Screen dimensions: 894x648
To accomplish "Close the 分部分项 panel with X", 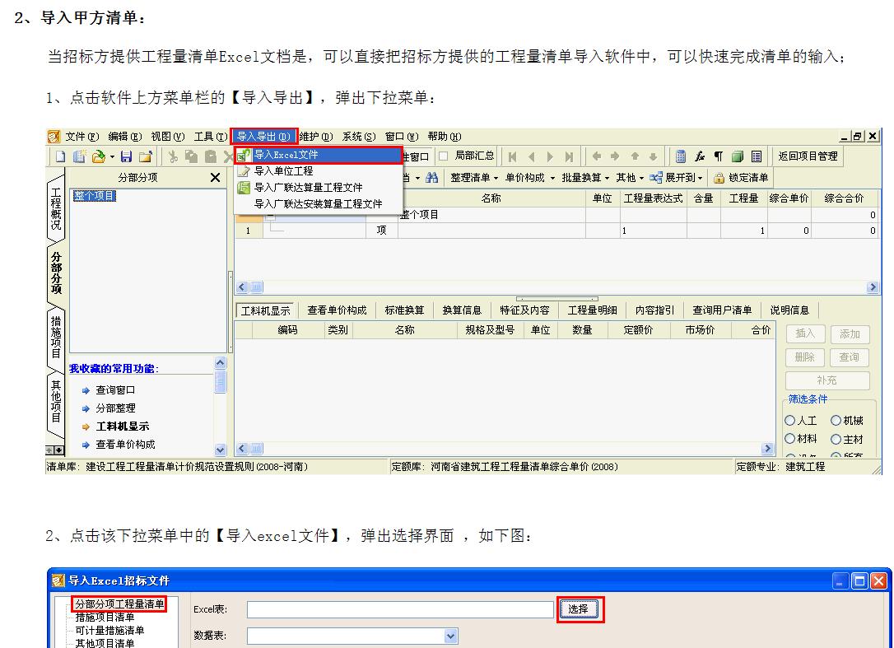I will [x=215, y=177].
